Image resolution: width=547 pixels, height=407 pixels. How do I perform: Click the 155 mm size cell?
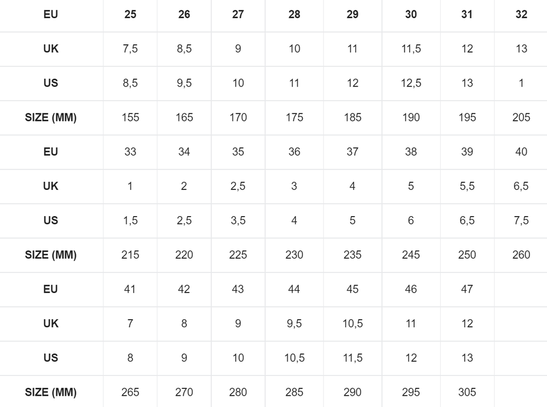[x=130, y=117]
